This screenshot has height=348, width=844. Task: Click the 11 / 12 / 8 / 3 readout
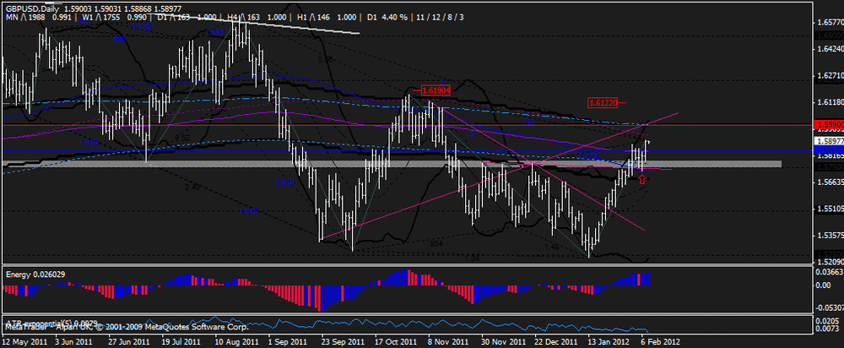439,17
